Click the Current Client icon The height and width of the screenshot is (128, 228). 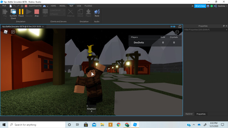pos(13,12)
